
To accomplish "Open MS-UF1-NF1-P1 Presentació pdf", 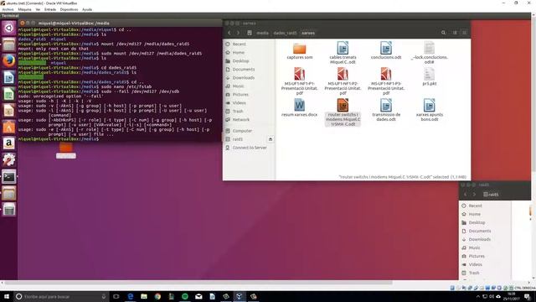I will tap(300, 81).
